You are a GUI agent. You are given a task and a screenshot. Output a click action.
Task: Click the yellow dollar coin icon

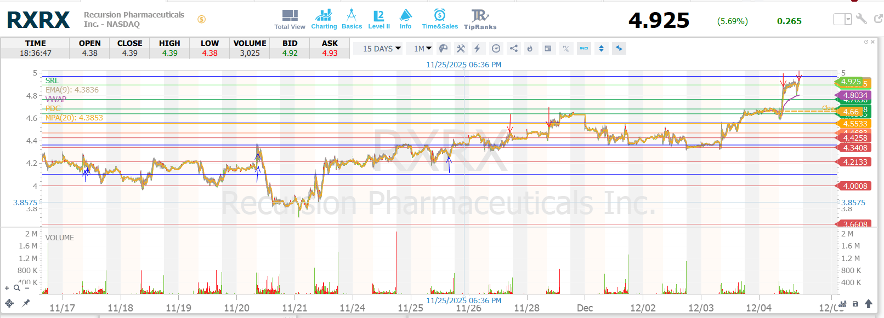pyautogui.click(x=202, y=19)
